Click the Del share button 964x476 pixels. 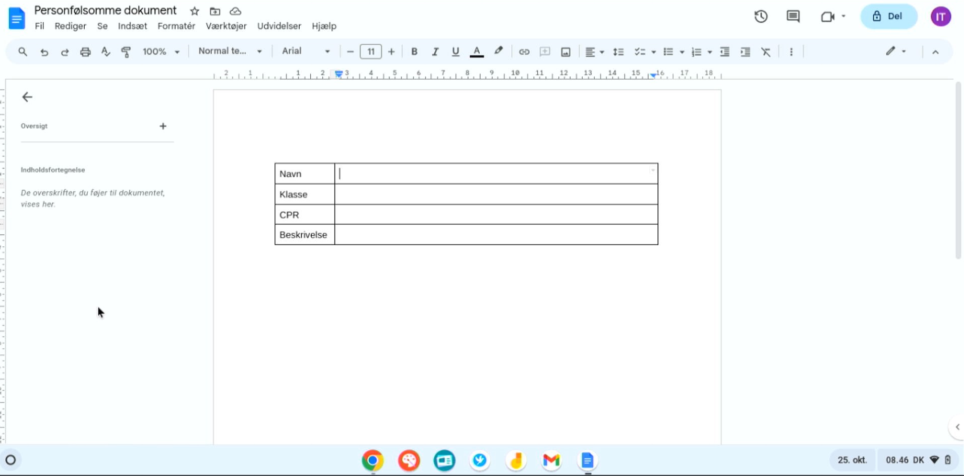click(888, 17)
